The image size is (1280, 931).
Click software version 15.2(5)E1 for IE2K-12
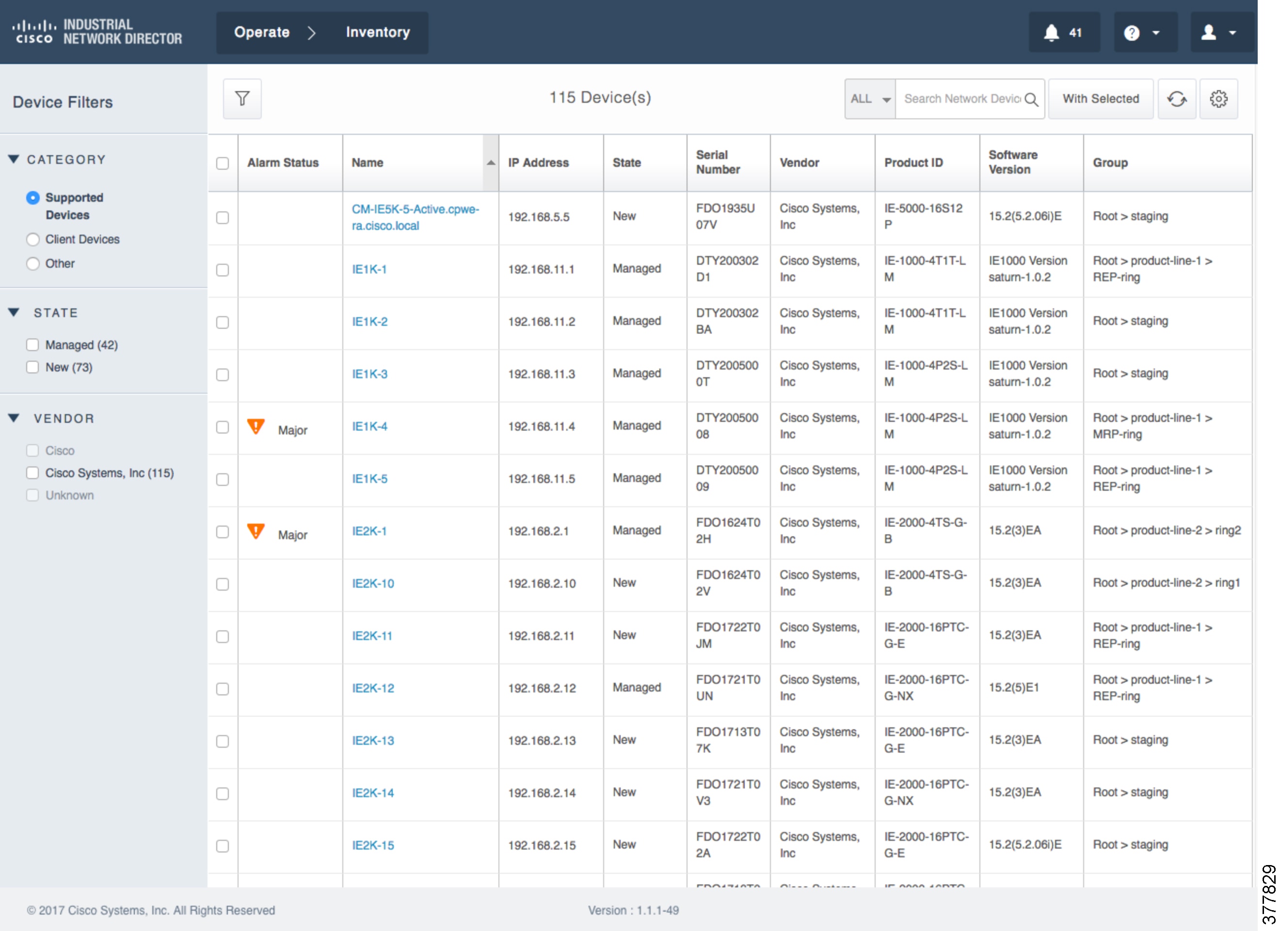1014,688
